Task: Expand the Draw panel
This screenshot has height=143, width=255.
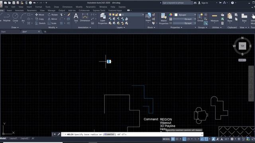Action: tap(15, 27)
